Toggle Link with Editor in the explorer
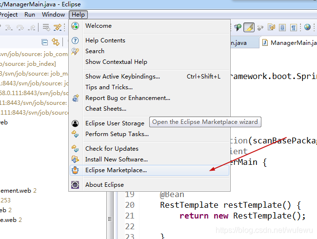Image resolution: width=317 pixels, height=239 pixels. 56,42
